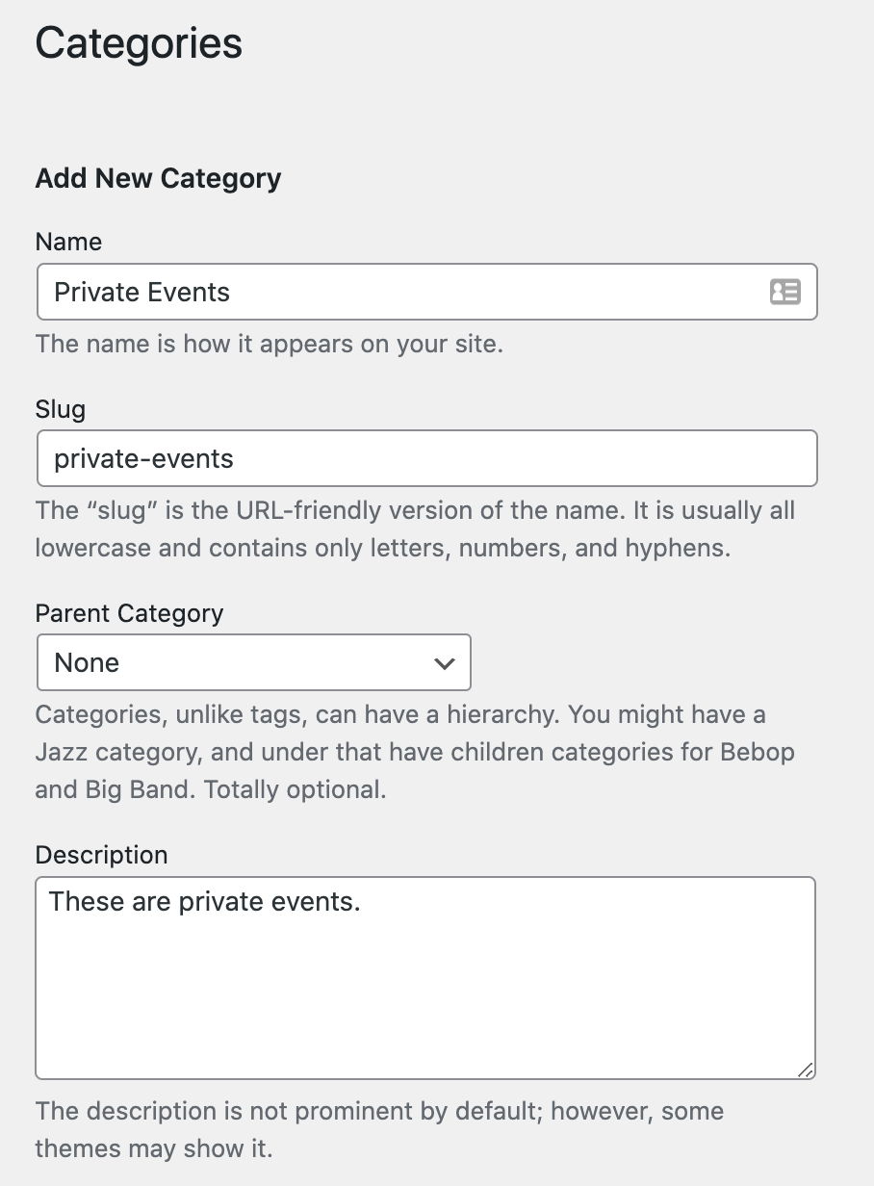Click the description helper text at bottom
This screenshot has height=1186, width=874.
point(380,1129)
